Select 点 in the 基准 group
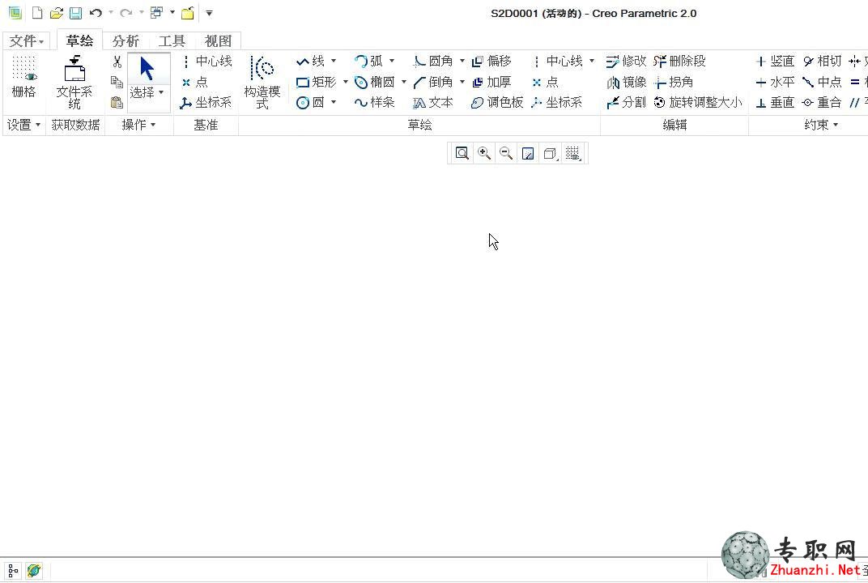This screenshot has width=868, height=583. (x=195, y=82)
